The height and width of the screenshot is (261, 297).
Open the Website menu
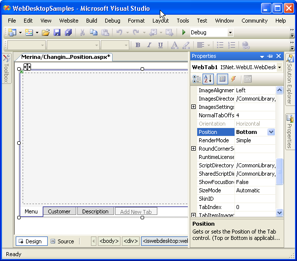point(69,21)
